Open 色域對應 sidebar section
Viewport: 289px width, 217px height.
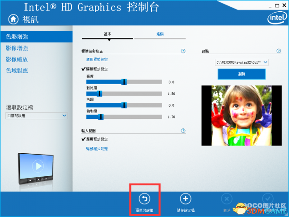pyautogui.click(x=17, y=71)
